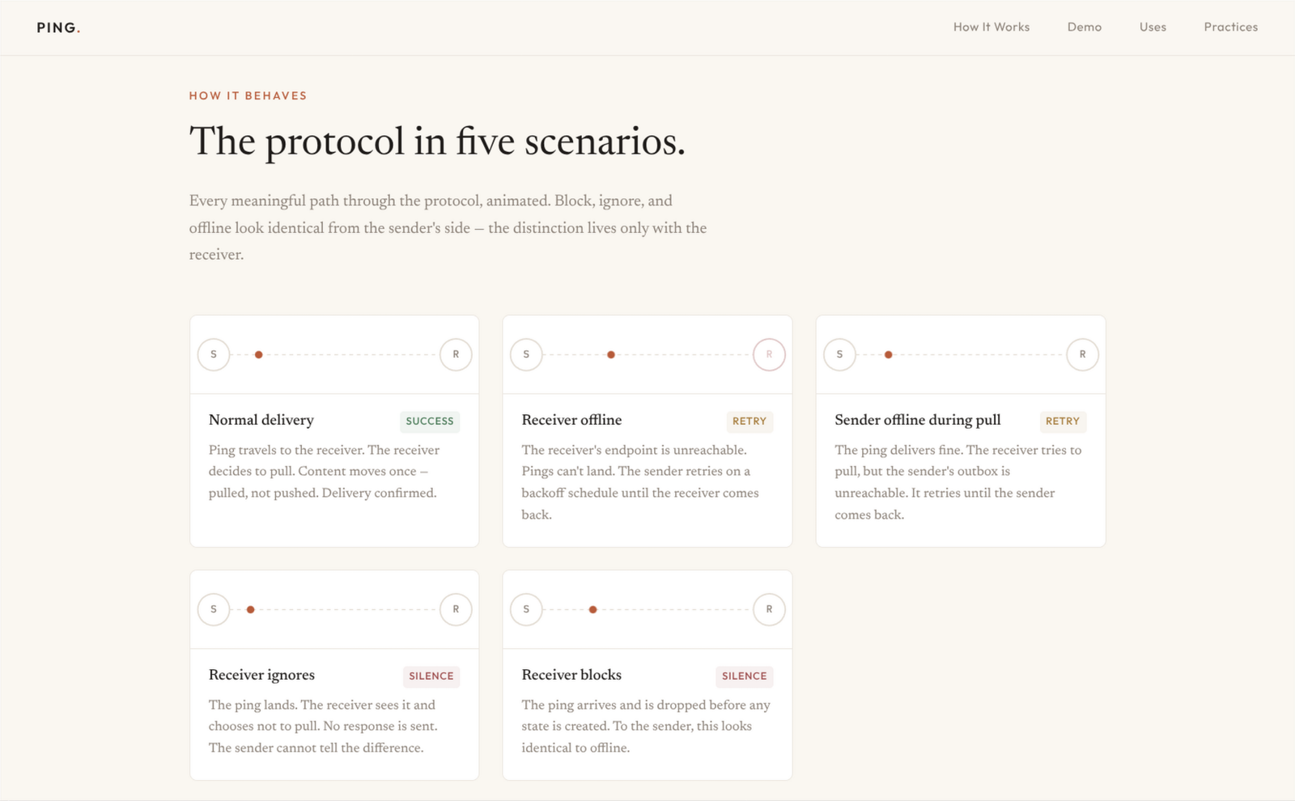The width and height of the screenshot is (1295, 801).
Task: Click the sender node in Receiver offline card
Action: tap(526, 354)
